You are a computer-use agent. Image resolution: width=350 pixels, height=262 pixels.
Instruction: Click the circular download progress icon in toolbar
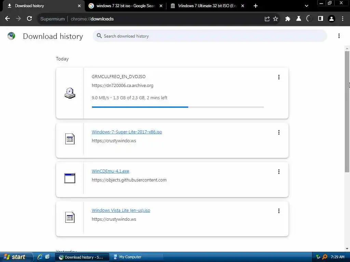[309, 19]
